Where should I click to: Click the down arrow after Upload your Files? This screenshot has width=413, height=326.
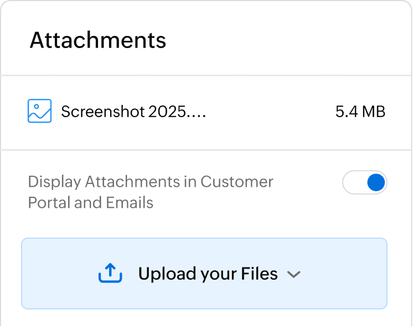(294, 274)
